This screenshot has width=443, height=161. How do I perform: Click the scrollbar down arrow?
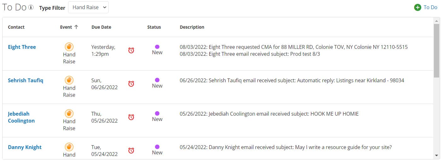[436, 155]
